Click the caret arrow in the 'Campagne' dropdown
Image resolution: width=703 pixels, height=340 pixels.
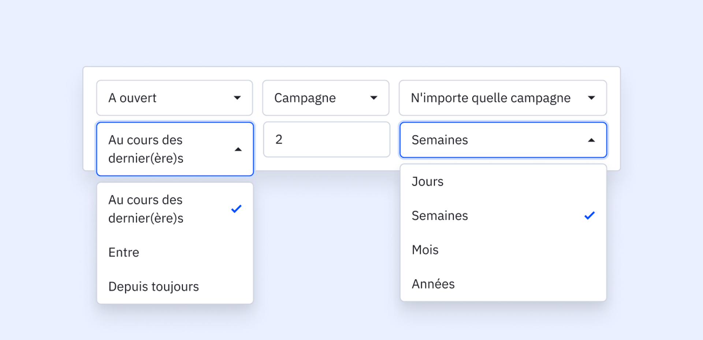373,98
